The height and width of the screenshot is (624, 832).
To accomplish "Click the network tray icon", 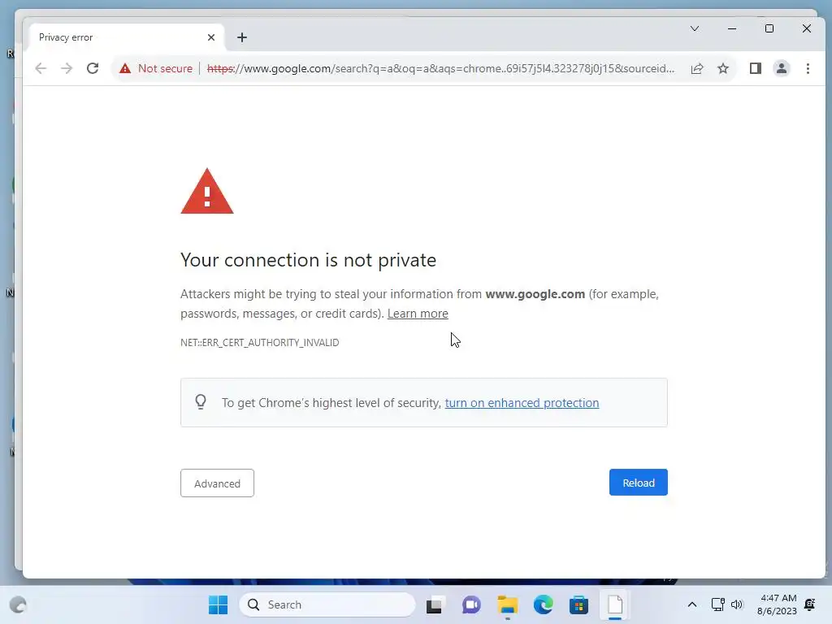I will [718, 604].
